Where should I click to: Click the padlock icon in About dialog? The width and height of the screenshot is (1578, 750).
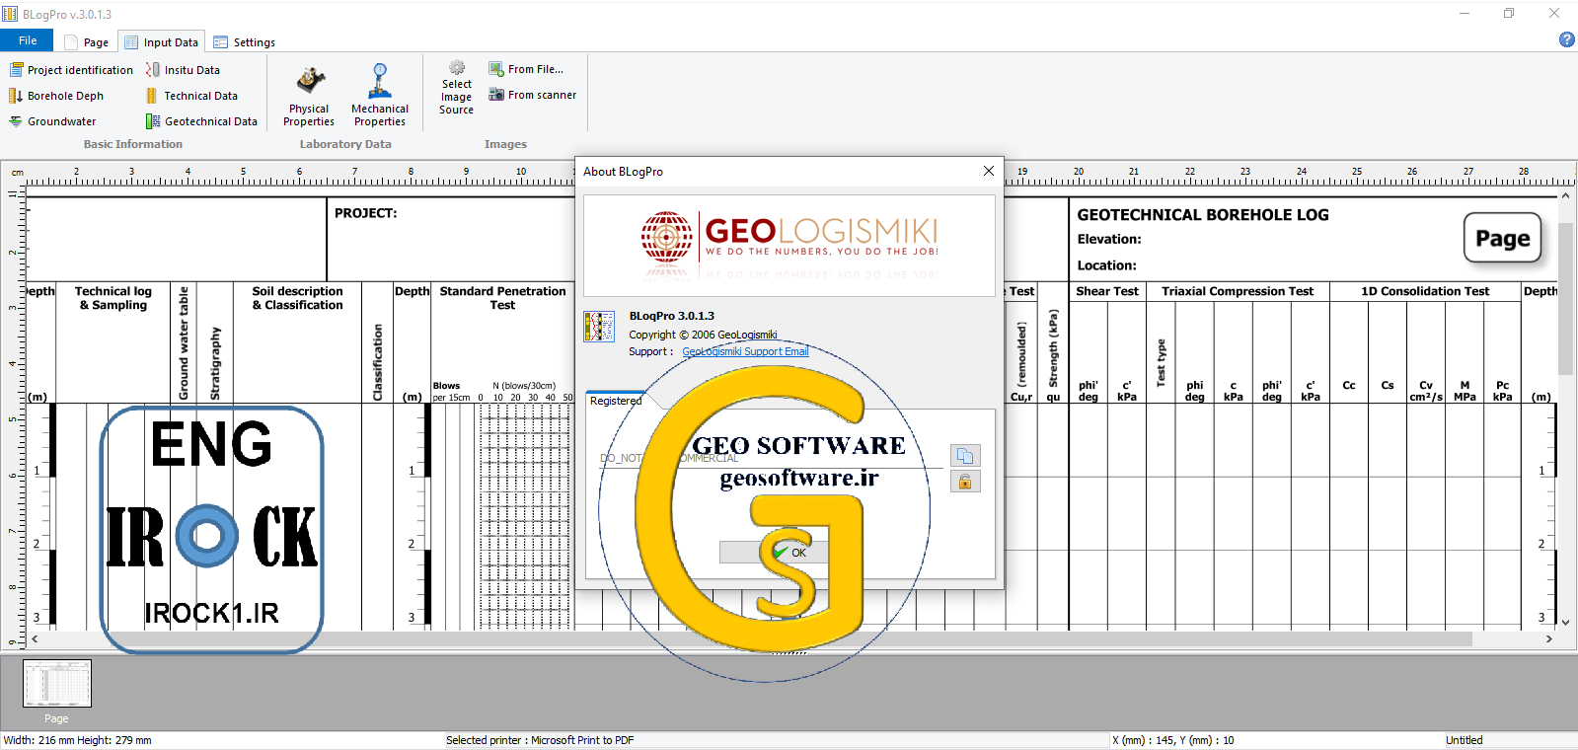coord(965,481)
